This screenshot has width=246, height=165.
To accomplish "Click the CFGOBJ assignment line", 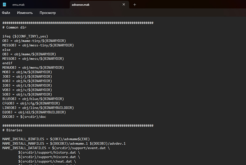I will pyautogui.click(x=31, y=103).
